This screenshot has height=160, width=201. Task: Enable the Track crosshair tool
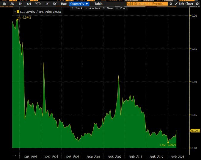[77, 8]
